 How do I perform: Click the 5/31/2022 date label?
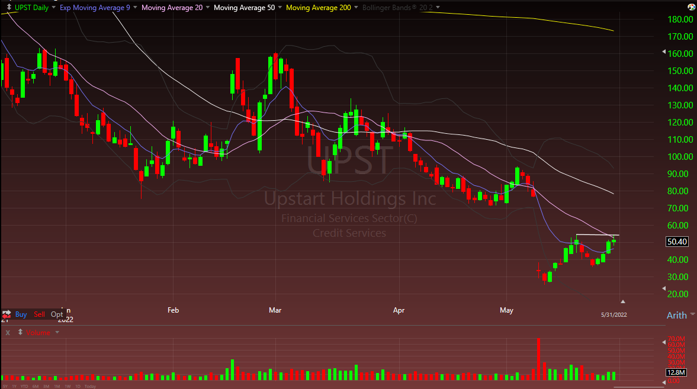coord(614,315)
